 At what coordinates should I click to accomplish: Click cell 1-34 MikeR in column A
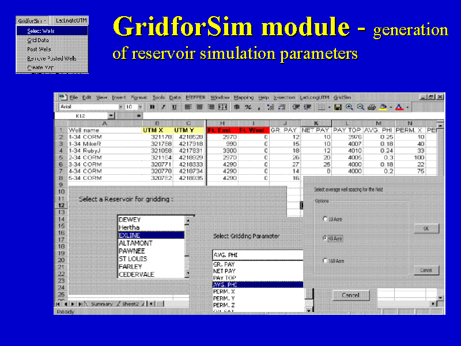(105, 144)
